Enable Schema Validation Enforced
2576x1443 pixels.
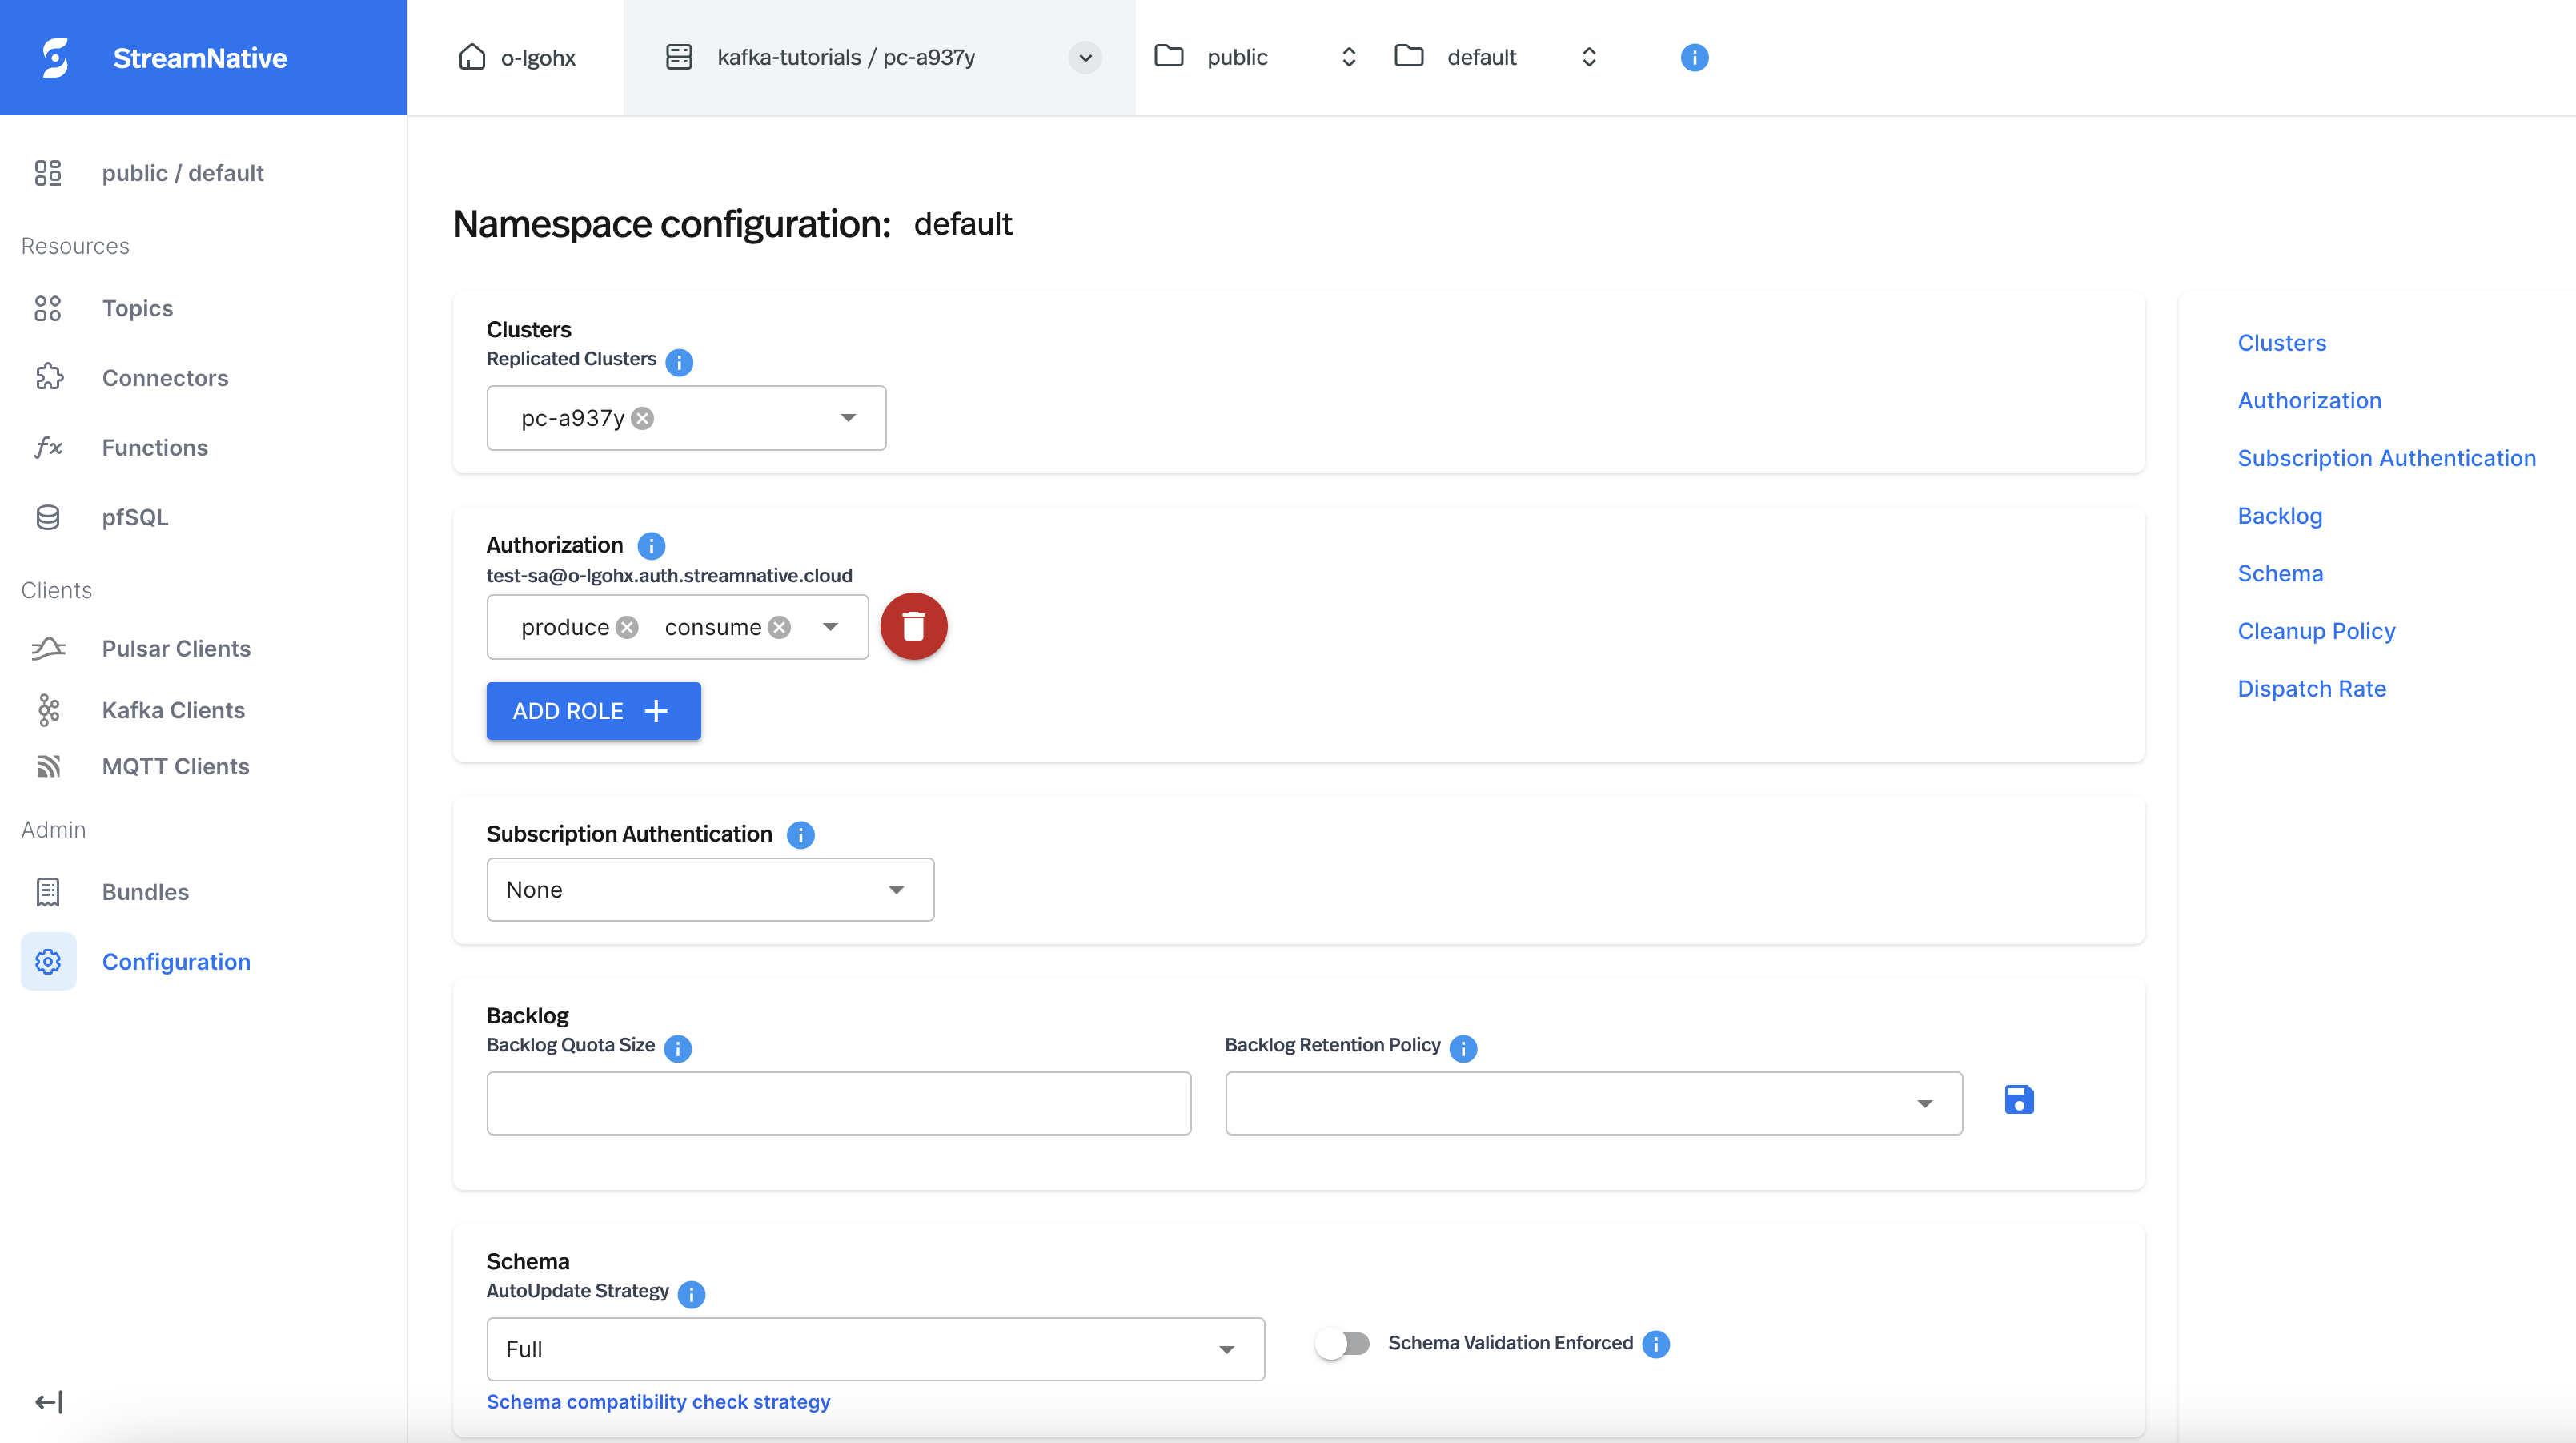[1342, 1343]
